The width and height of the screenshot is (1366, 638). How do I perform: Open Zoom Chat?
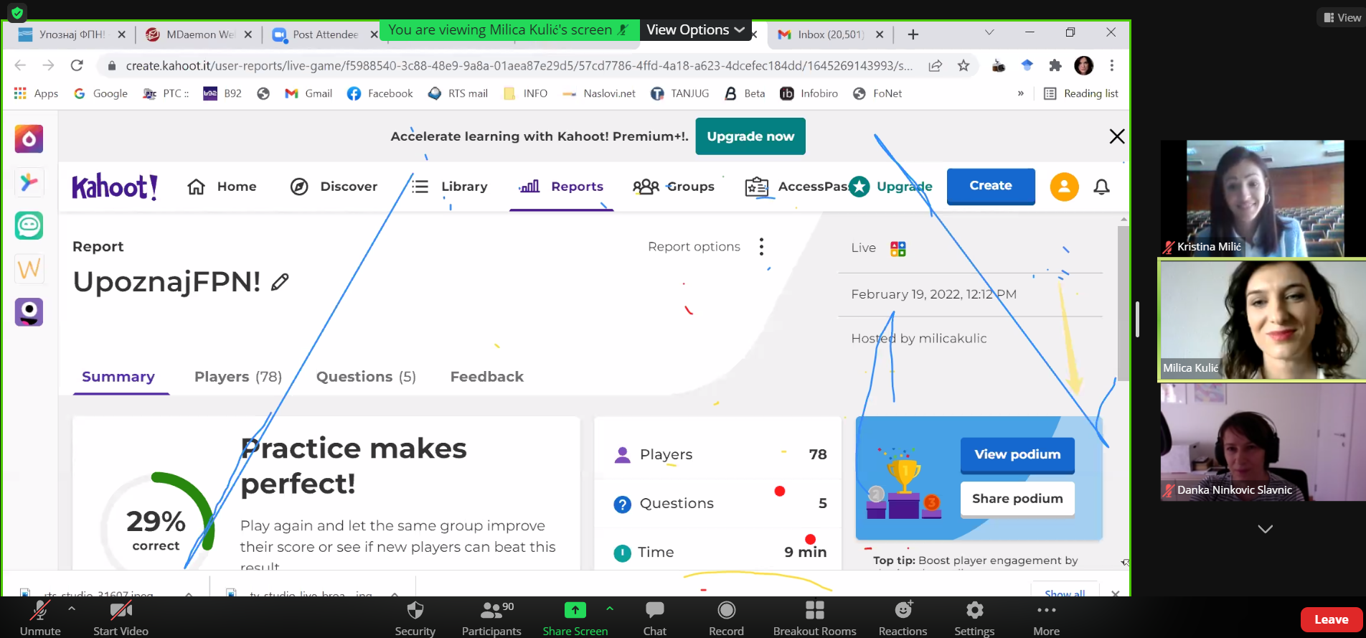pos(654,619)
